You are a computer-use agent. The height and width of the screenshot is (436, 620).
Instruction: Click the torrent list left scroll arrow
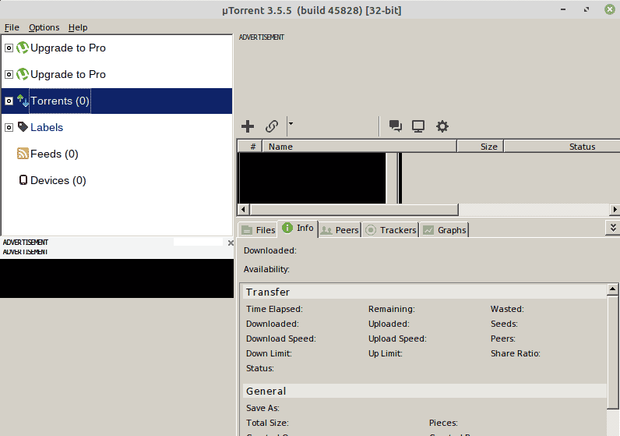point(243,209)
